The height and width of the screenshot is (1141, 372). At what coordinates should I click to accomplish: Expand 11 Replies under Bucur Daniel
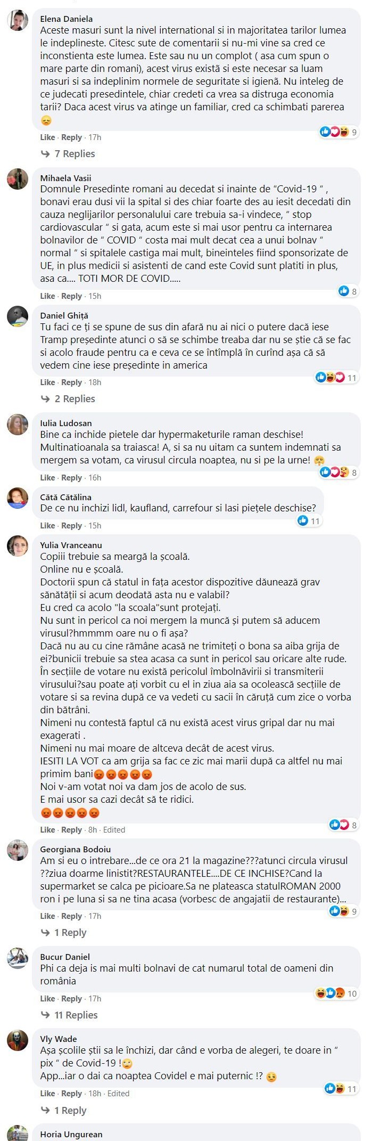[x=69, y=1015]
